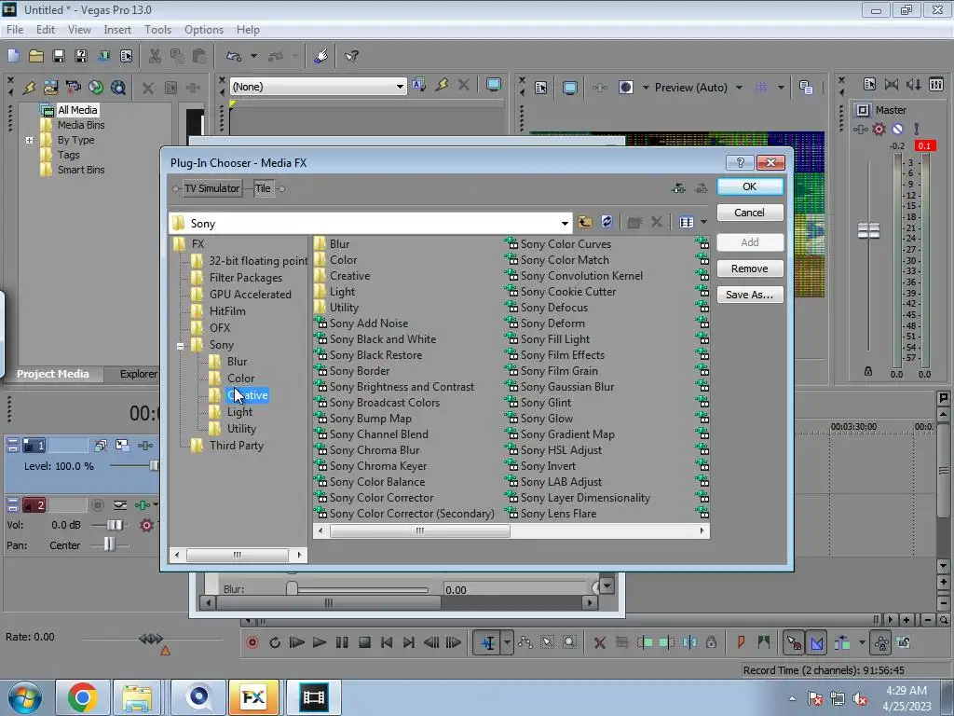Open the Undo history dropdown arrow

253,56
